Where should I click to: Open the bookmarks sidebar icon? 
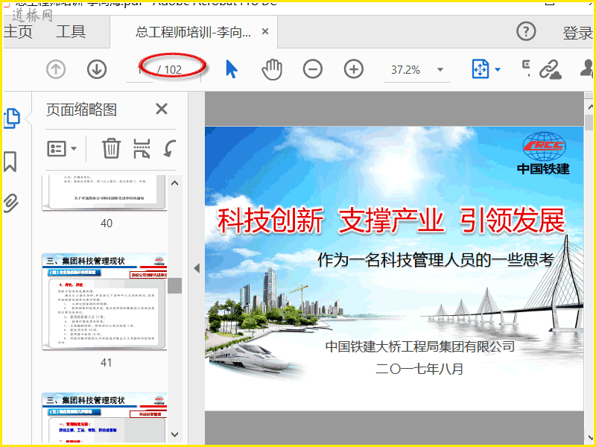click(x=10, y=161)
